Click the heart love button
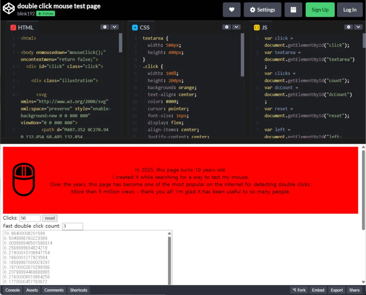Image resolution: width=366 pixels, height=295 pixels. click(232, 10)
